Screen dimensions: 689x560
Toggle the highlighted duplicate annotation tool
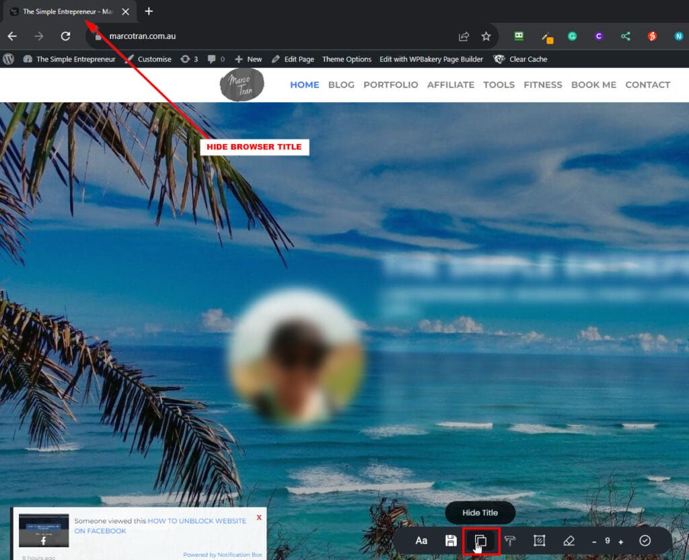[x=479, y=540]
